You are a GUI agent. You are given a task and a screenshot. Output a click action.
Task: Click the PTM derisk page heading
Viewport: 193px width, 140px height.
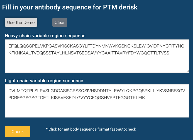[x=70, y=7]
